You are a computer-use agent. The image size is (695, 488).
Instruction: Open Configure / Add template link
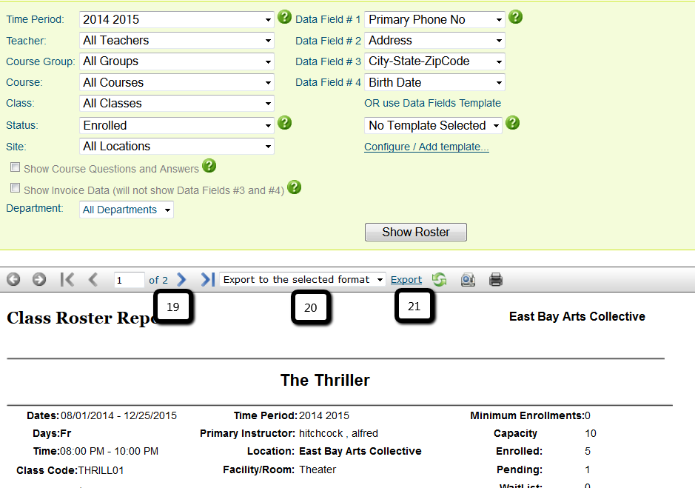point(426,147)
